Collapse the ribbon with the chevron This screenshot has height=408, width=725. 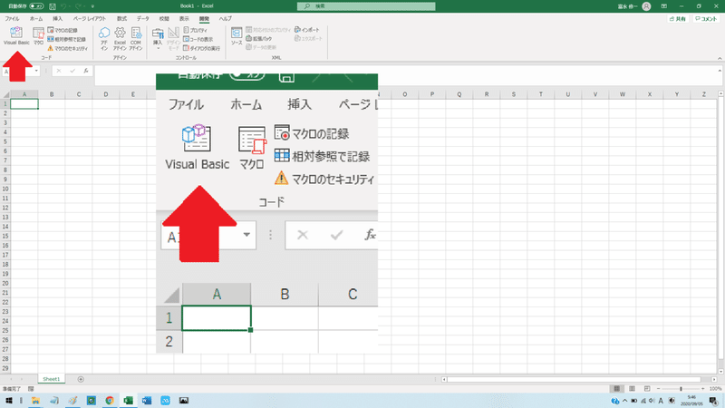pos(720,58)
